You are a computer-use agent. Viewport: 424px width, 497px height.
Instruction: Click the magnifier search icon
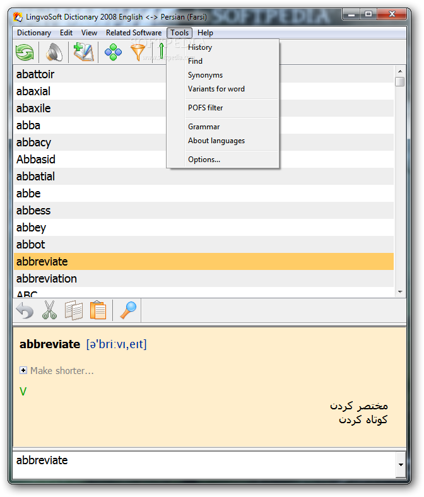(128, 310)
